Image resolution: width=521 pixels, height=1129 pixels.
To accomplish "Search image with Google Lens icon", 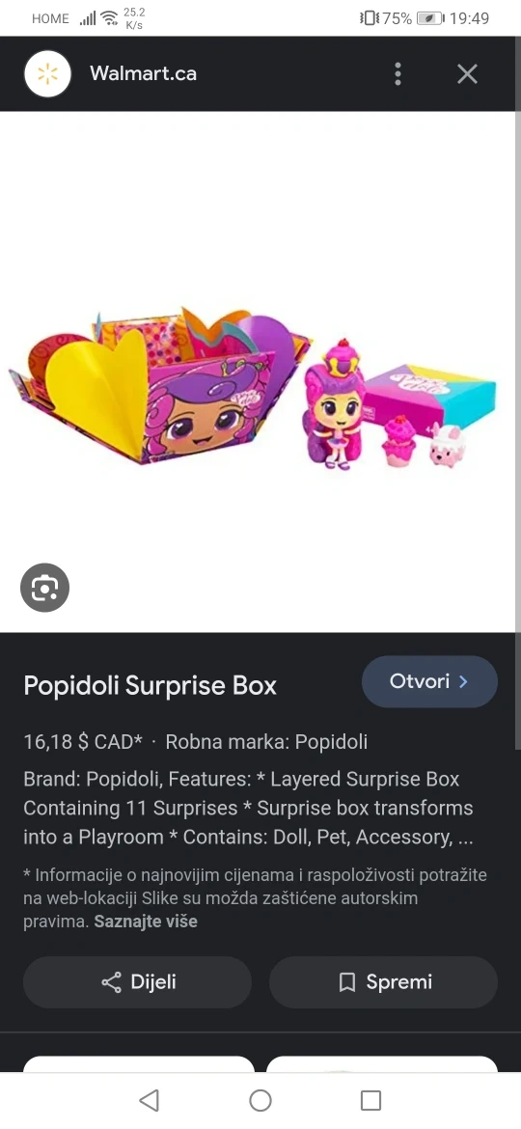I will pyautogui.click(x=44, y=588).
